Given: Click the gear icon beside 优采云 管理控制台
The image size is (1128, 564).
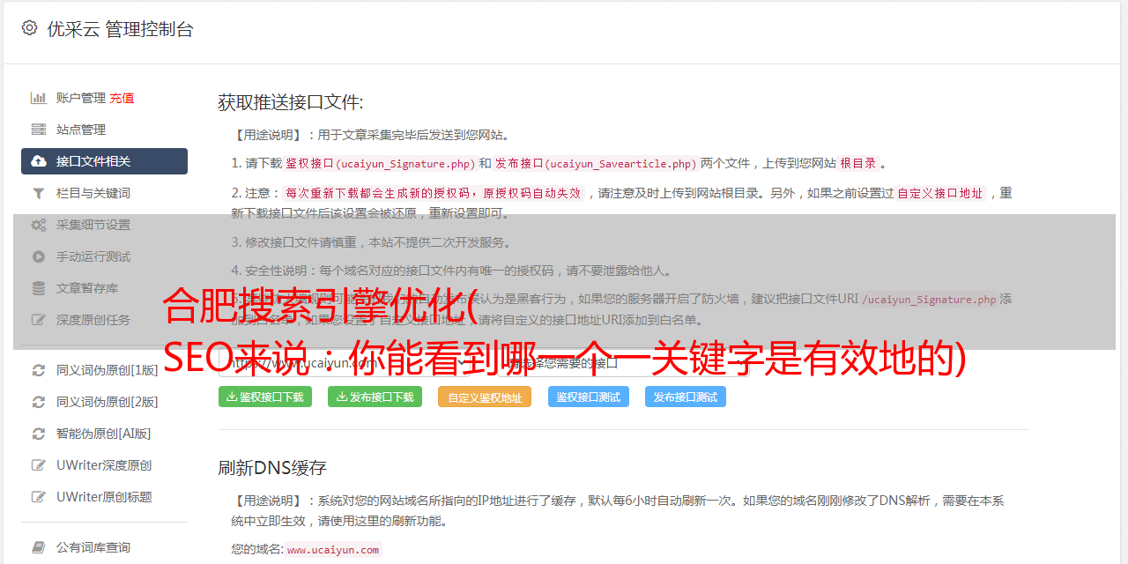Looking at the screenshot, I should coord(29,28).
